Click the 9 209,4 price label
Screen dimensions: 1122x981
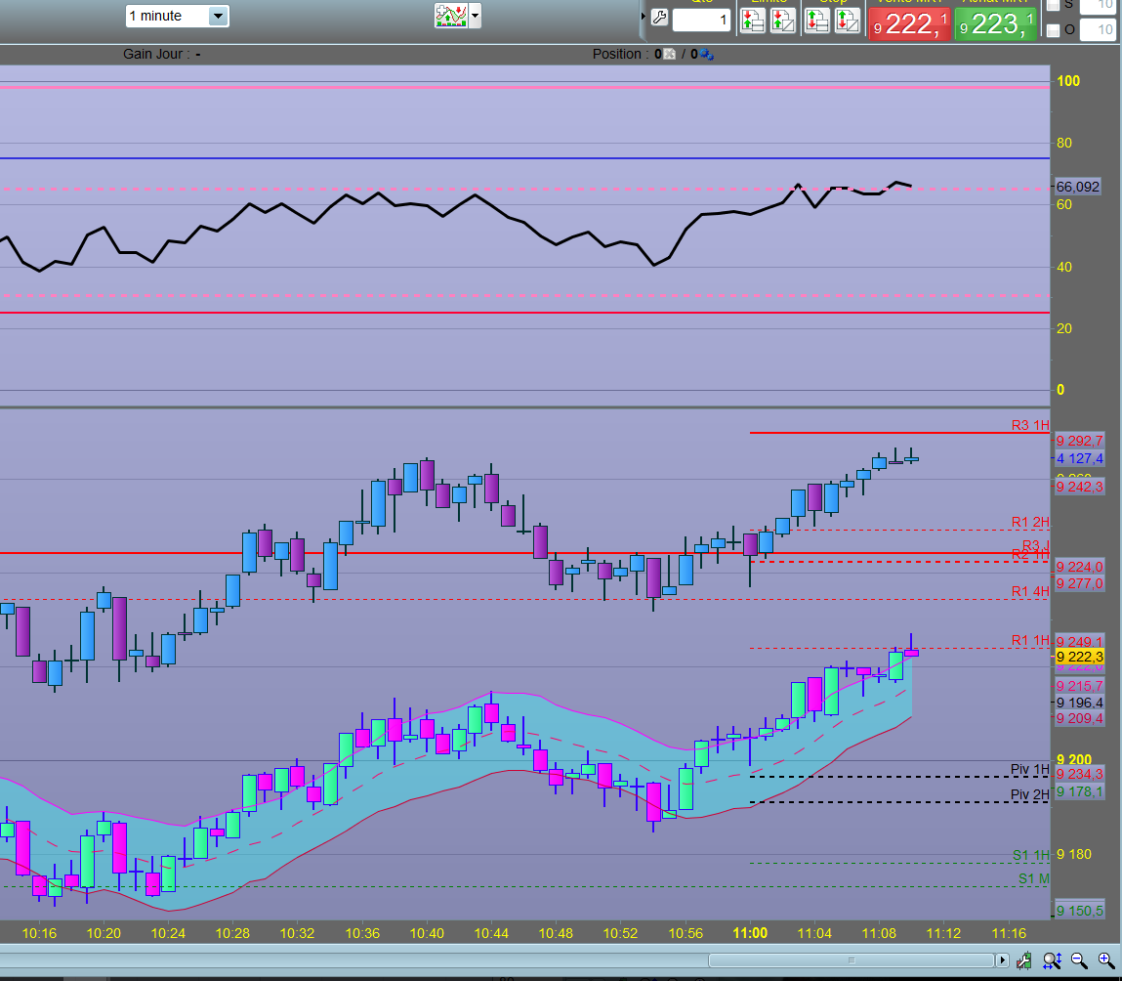(1080, 718)
